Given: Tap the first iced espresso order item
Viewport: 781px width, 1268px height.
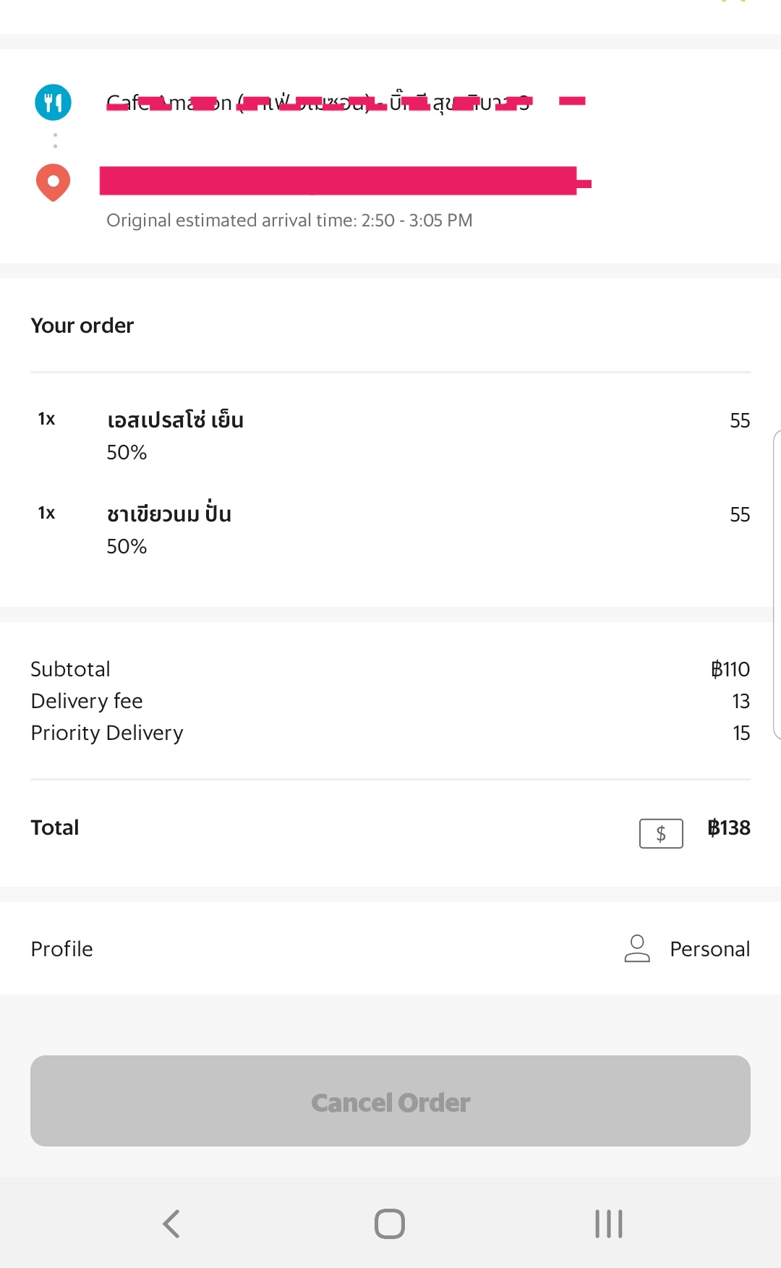Looking at the screenshot, I should click(390, 435).
